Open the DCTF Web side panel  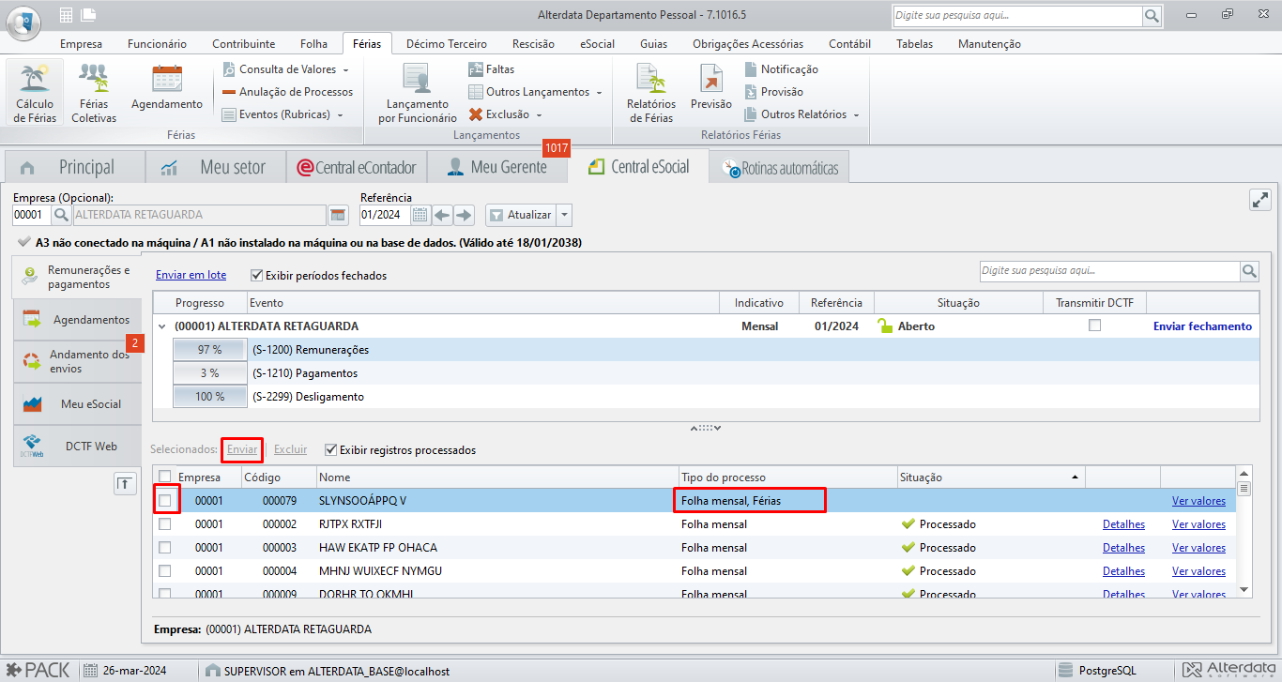[78, 447]
